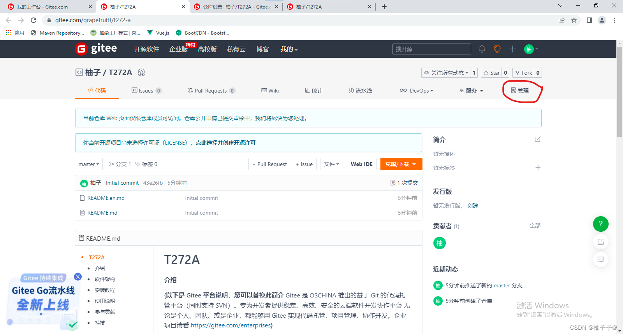Open the 统计 tab
Viewport: 623px width, 334px height.
click(313, 91)
